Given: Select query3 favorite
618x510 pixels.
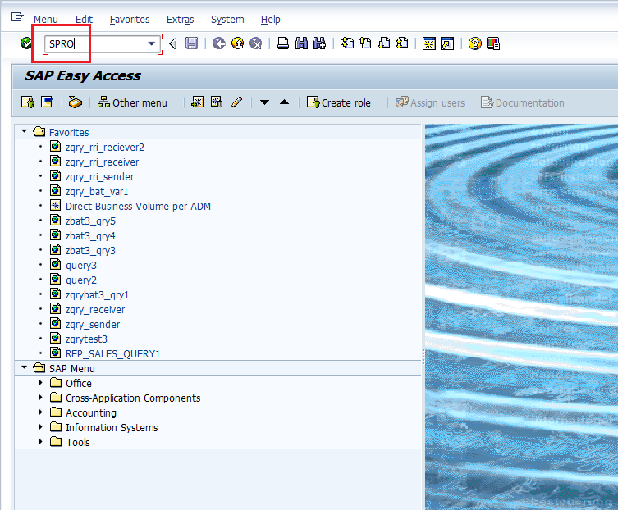Looking at the screenshot, I should click(x=80, y=266).
